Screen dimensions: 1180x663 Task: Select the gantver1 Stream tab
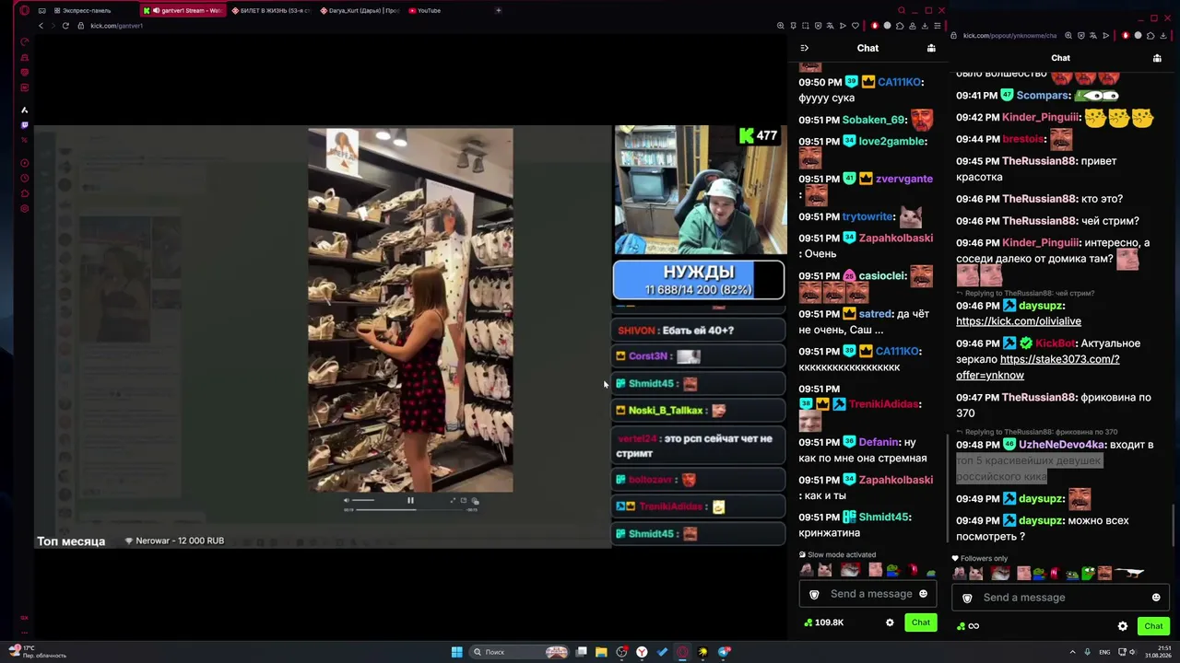tap(184, 11)
